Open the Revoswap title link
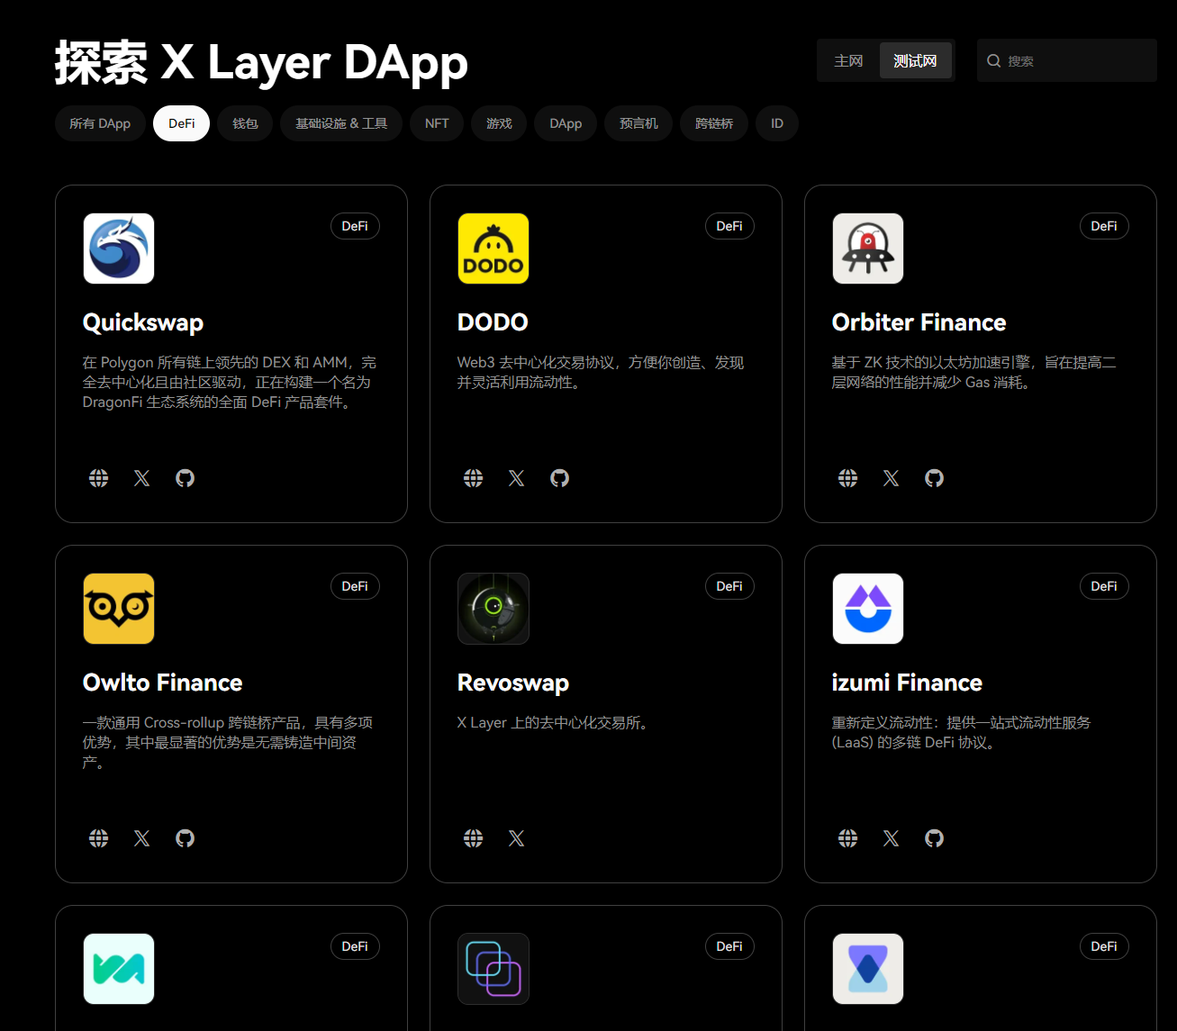 coord(513,683)
